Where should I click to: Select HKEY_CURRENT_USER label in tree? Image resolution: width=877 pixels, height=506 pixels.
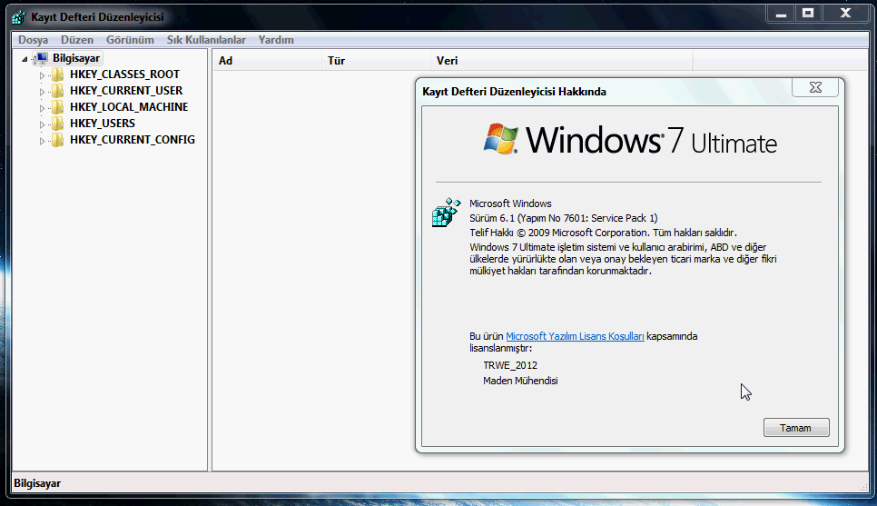coord(126,91)
